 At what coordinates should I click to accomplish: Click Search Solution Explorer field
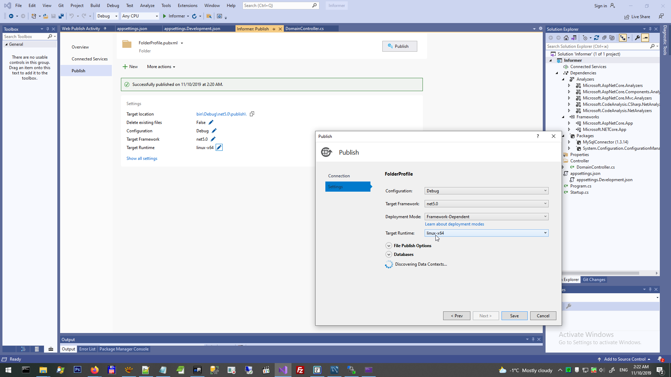tap(598, 46)
